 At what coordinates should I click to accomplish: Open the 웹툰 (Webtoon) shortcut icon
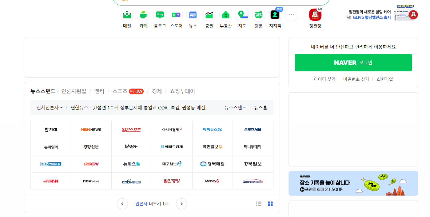pyautogui.click(x=259, y=15)
